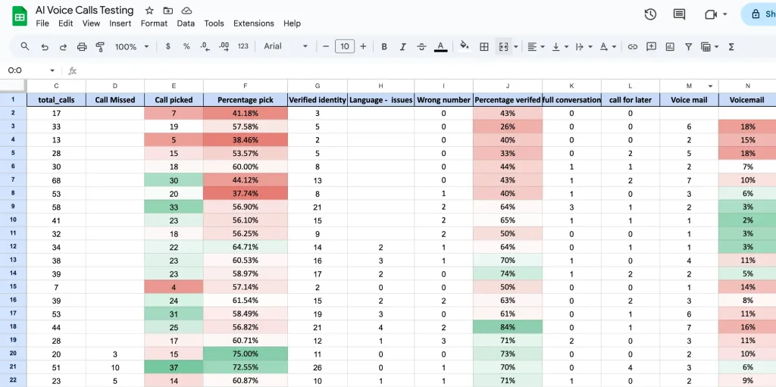Open the fill color paint bucket
776x387 pixels.
point(465,47)
